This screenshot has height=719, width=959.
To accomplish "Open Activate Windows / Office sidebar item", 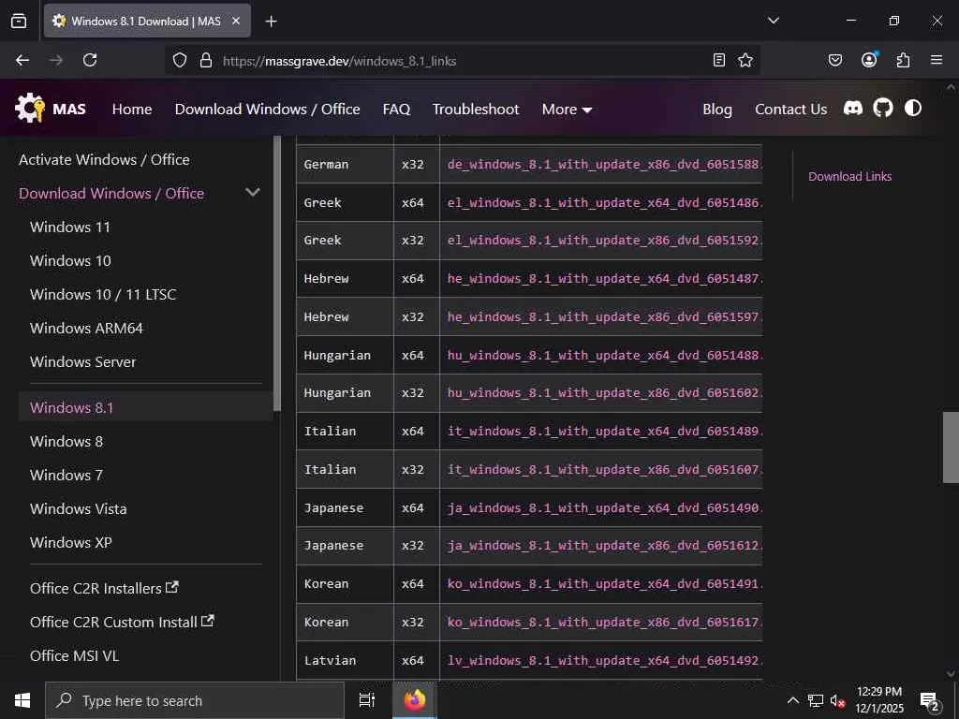I will coord(104,159).
